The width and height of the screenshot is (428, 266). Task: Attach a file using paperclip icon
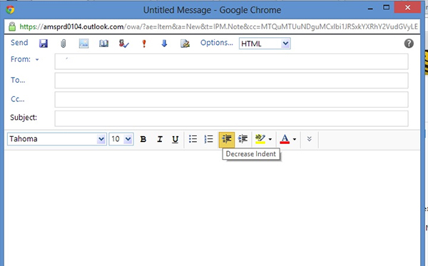pos(63,44)
